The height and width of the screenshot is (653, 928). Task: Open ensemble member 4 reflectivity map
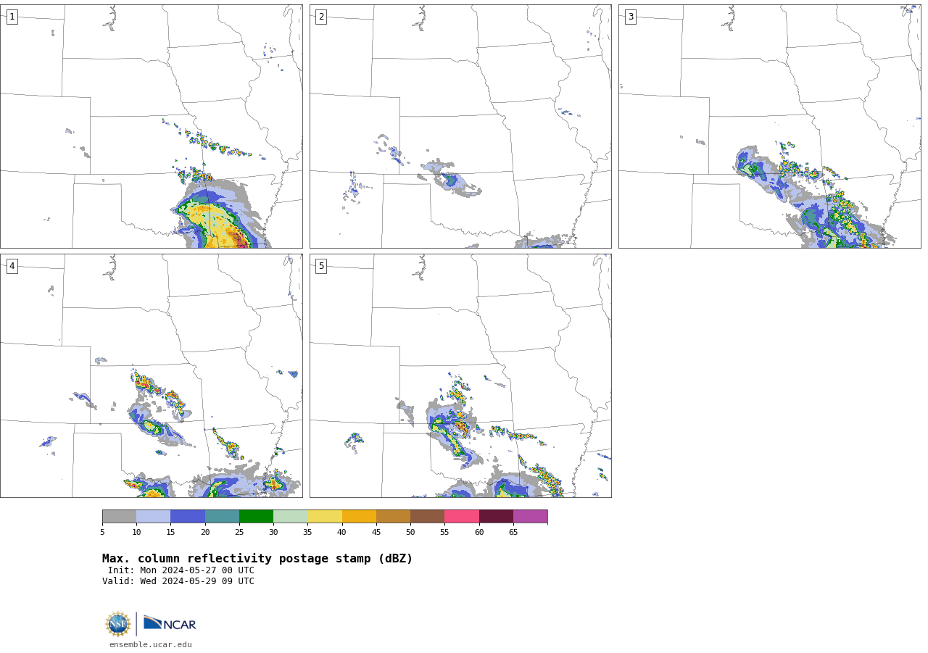[152, 375]
